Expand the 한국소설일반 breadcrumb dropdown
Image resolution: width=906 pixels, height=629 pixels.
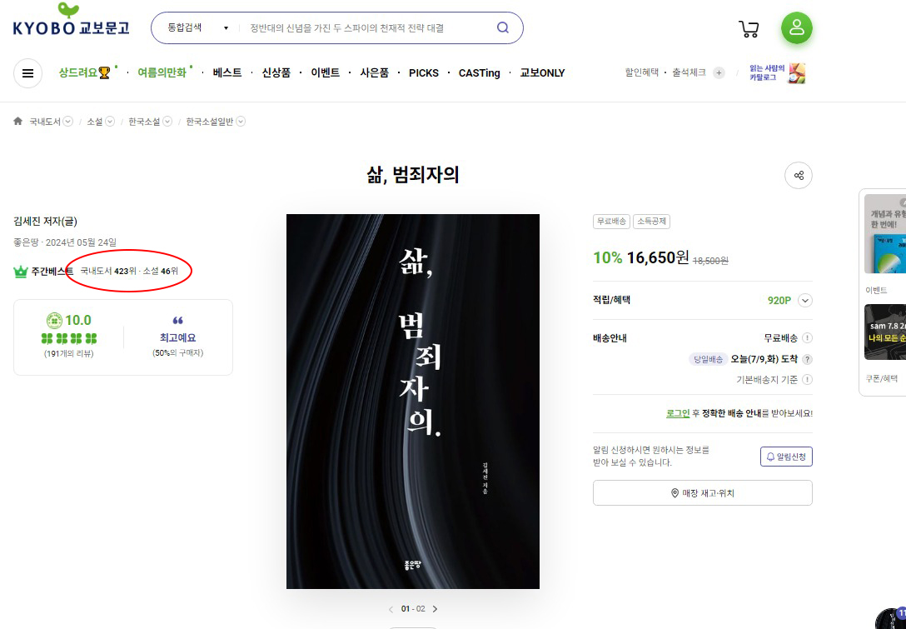point(241,122)
